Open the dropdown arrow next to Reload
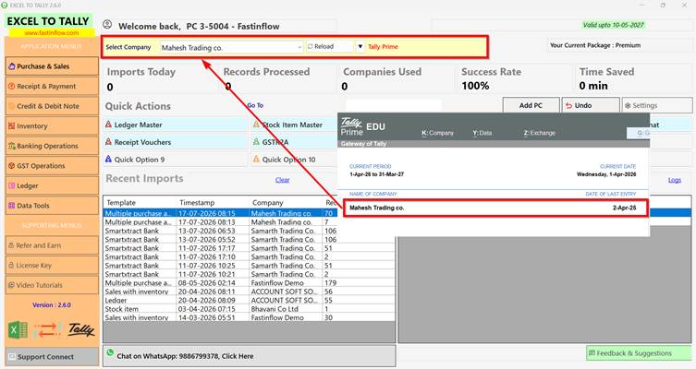 [360, 46]
